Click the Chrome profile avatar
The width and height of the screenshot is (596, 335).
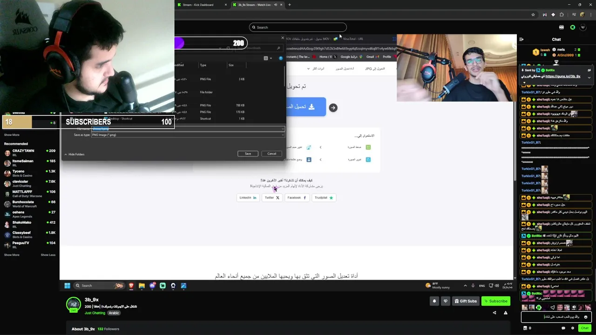click(x=582, y=15)
